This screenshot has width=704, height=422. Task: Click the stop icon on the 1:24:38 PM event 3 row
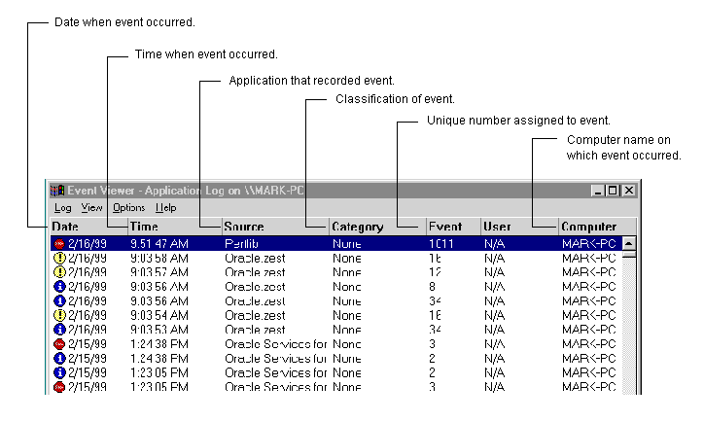coord(58,345)
